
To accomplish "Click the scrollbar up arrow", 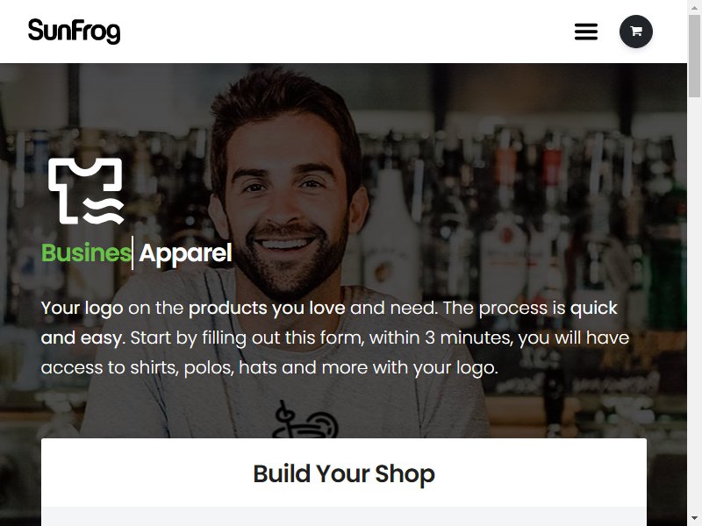I will [694, 5].
